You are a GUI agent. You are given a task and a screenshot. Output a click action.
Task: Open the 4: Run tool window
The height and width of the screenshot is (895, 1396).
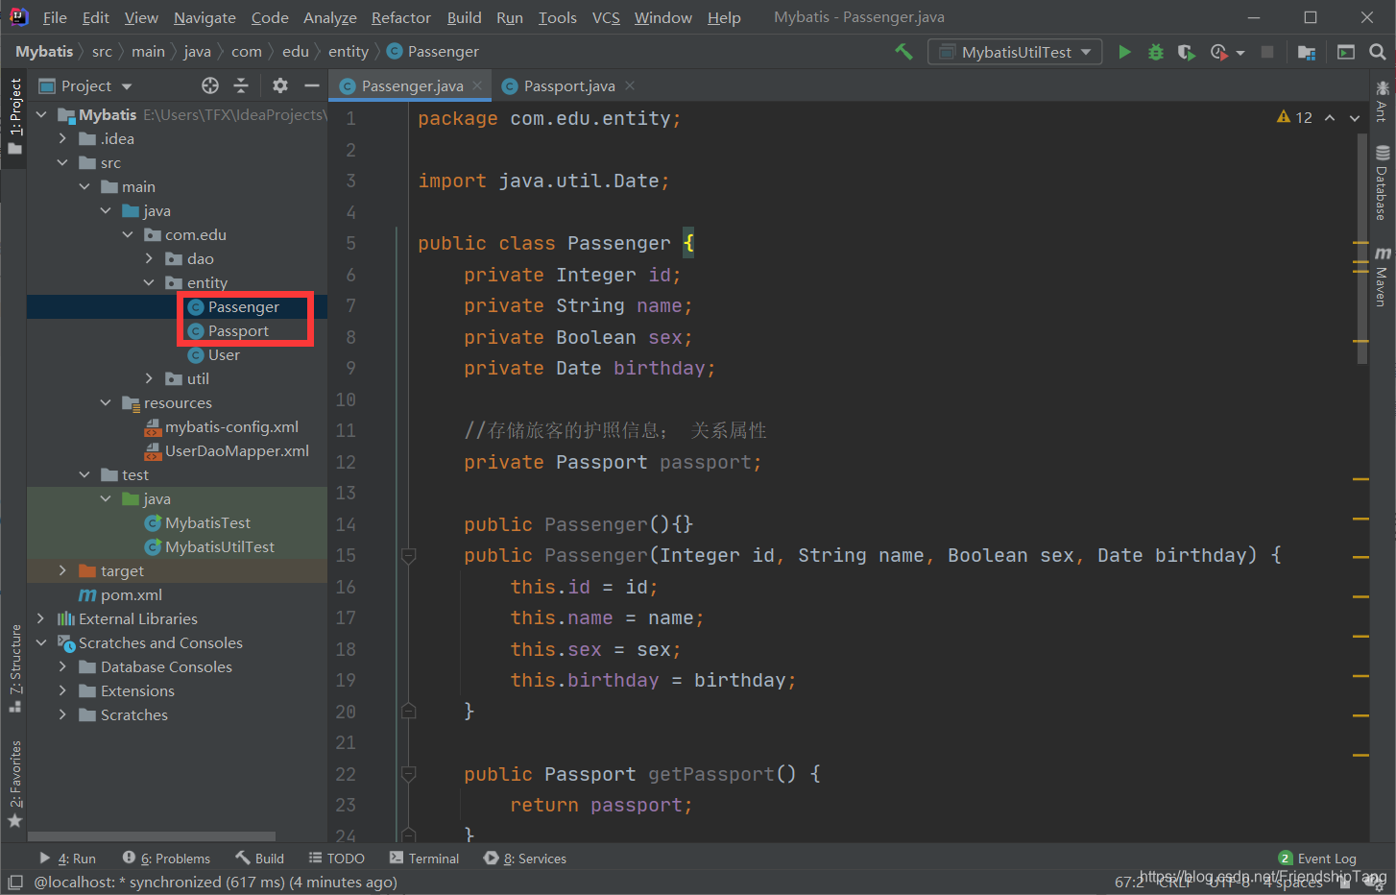[67, 859]
